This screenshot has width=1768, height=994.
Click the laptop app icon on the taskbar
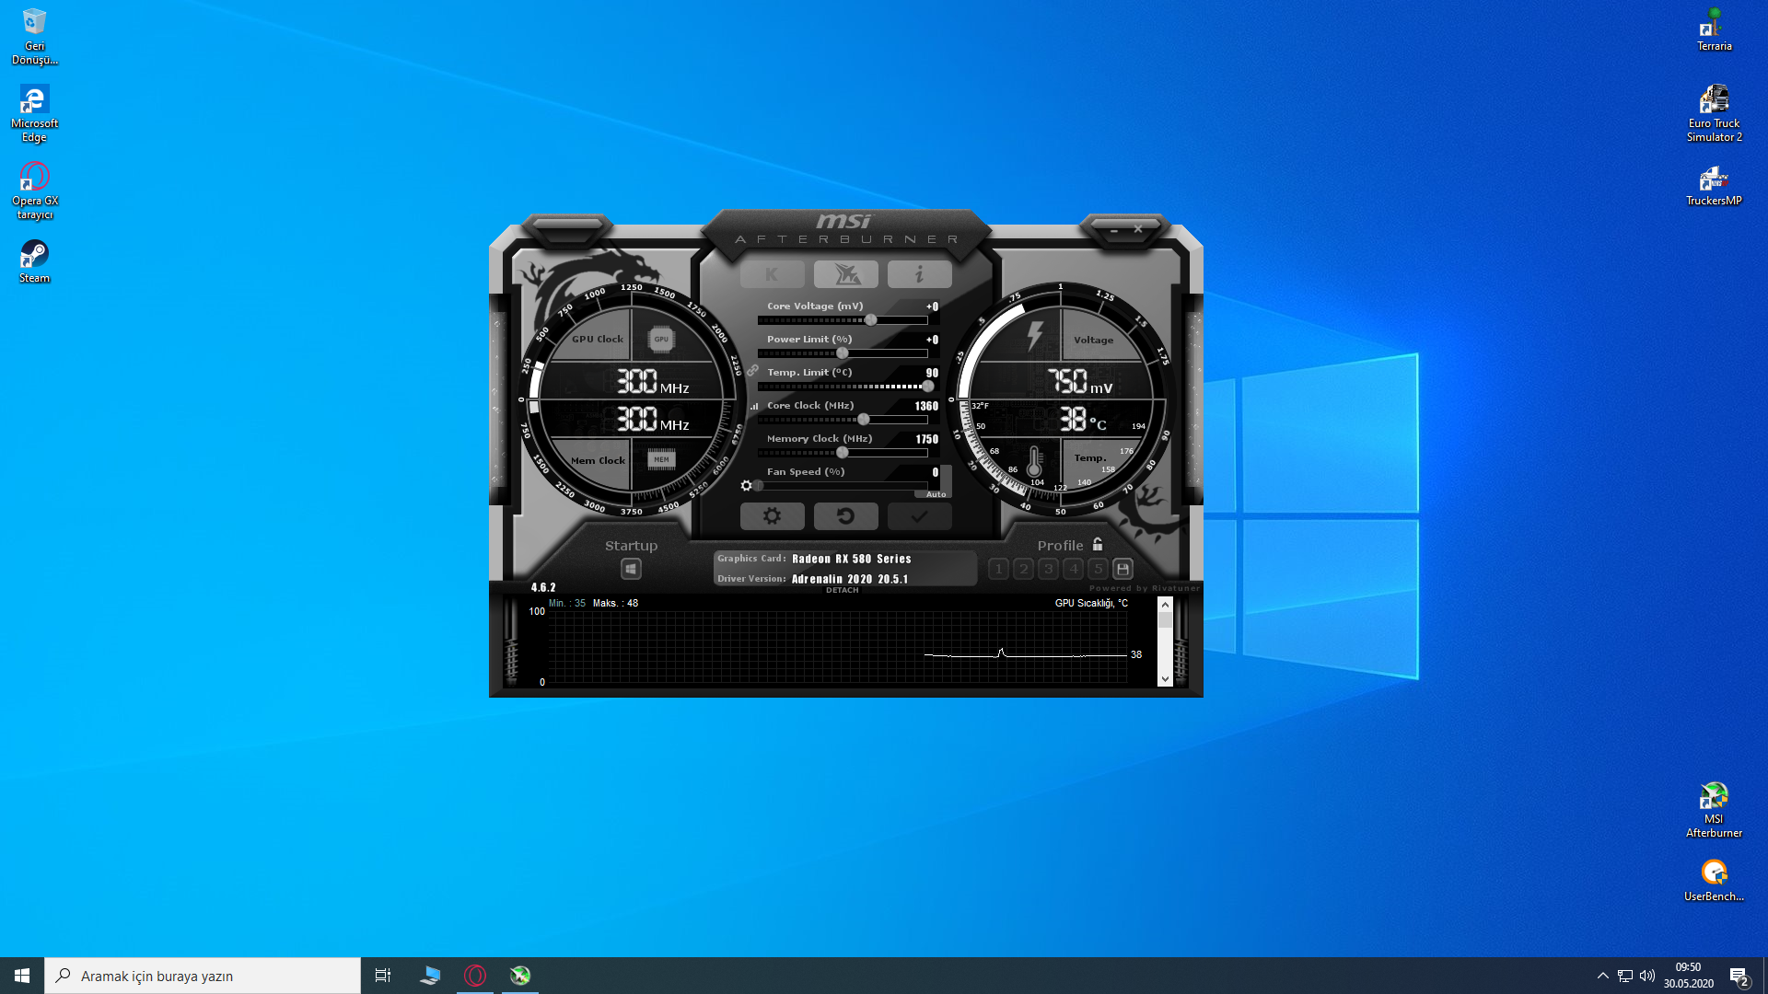pyautogui.click(x=430, y=976)
